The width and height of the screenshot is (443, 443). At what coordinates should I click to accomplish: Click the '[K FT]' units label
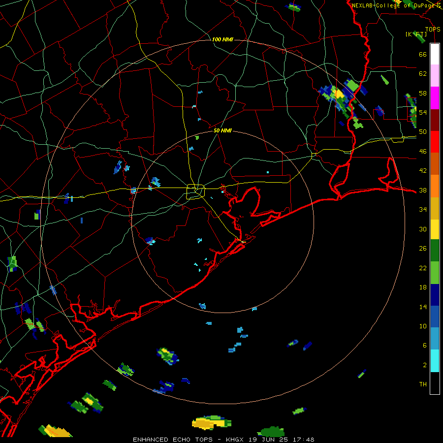416,34
